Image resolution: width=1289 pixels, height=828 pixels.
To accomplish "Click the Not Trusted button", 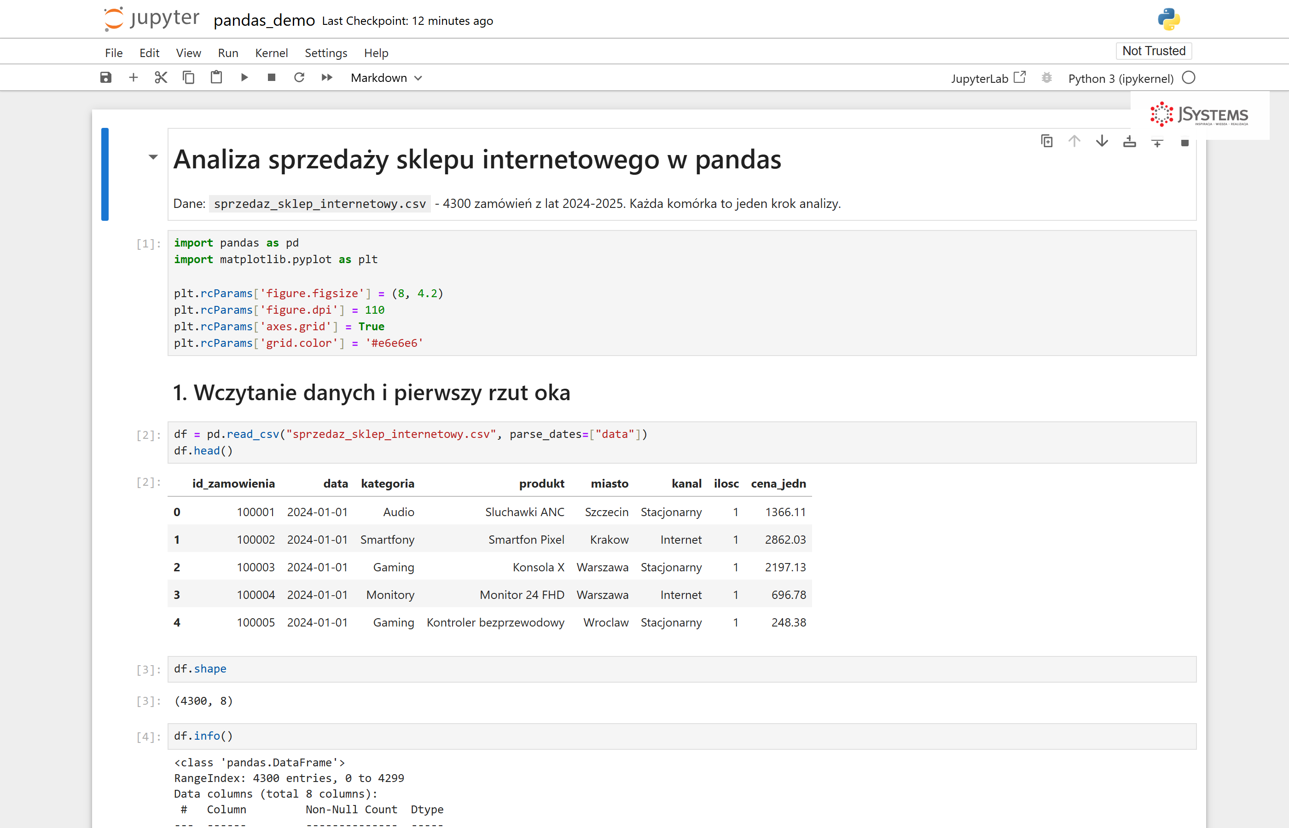I will coord(1154,51).
